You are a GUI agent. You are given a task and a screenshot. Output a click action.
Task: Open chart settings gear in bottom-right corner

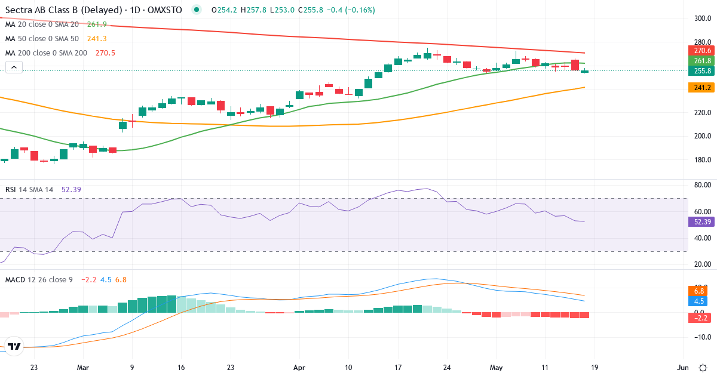tap(703, 368)
